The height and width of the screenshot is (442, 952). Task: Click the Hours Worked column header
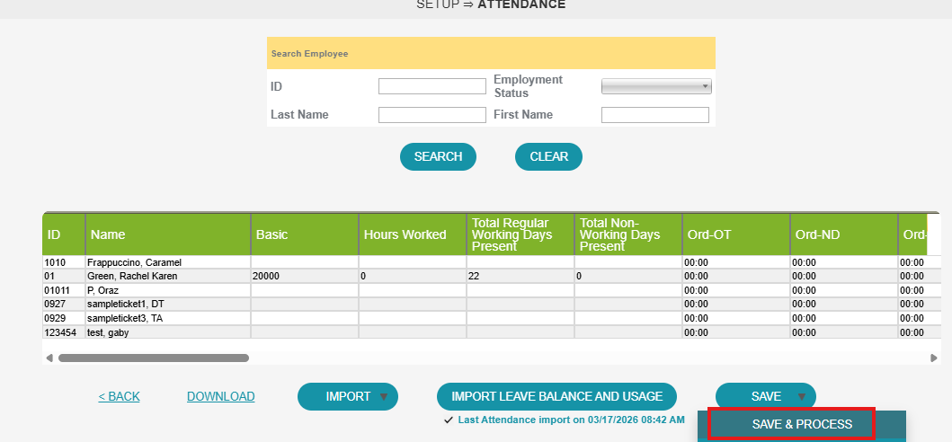pos(405,234)
